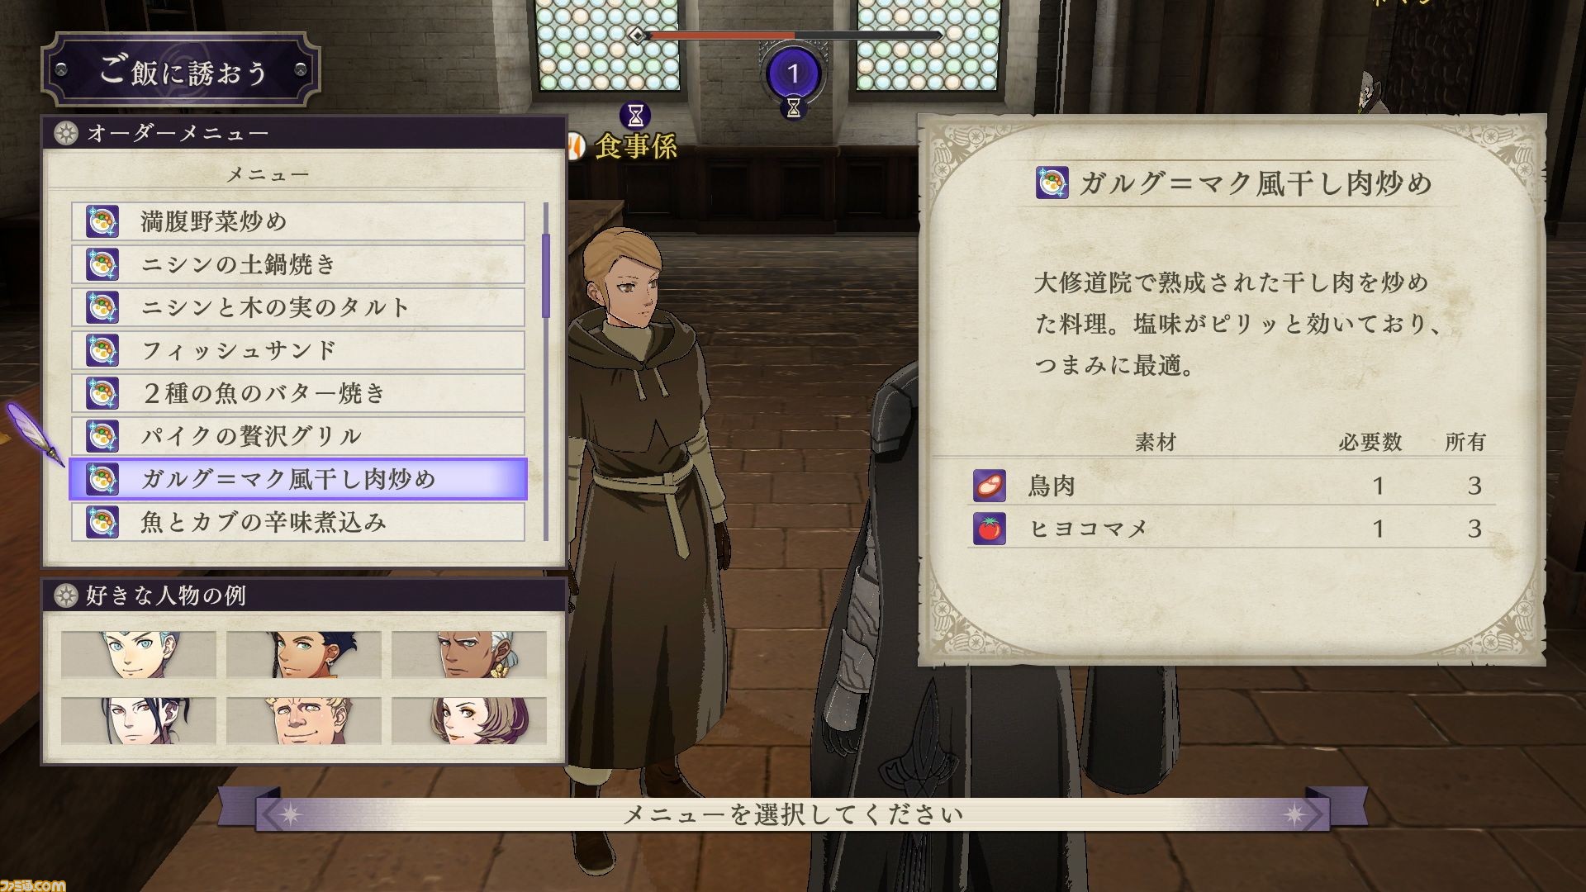Image resolution: width=1586 pixels, height=892 pixels.
Task: Click the 鳥肉 meat ingredient icon
Action: tap(989, 486)
